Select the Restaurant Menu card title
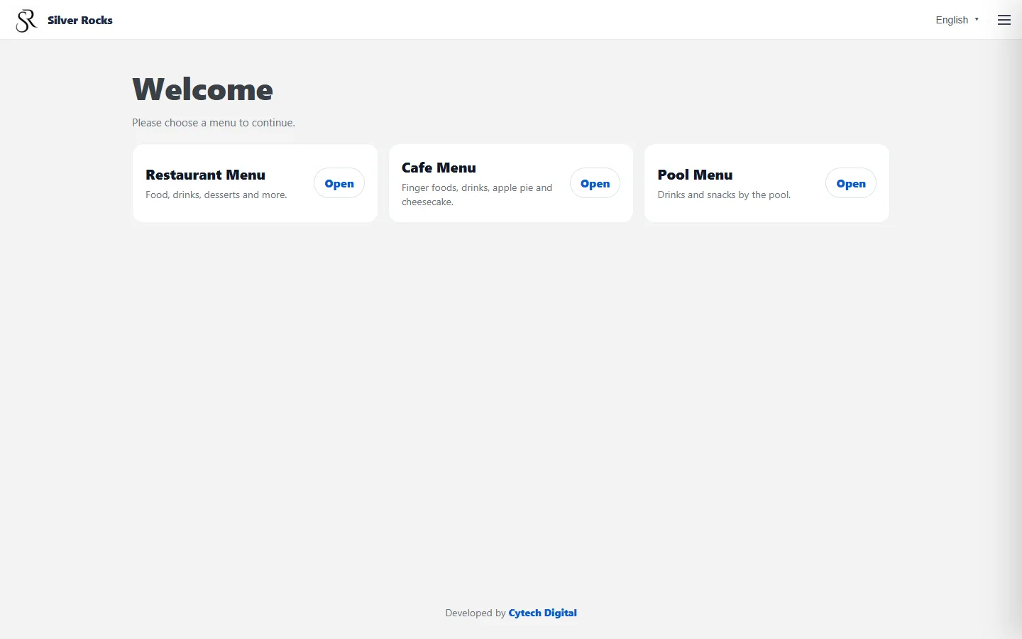Viewport: 1022px width, 639px height. click(x=205, y=175)
